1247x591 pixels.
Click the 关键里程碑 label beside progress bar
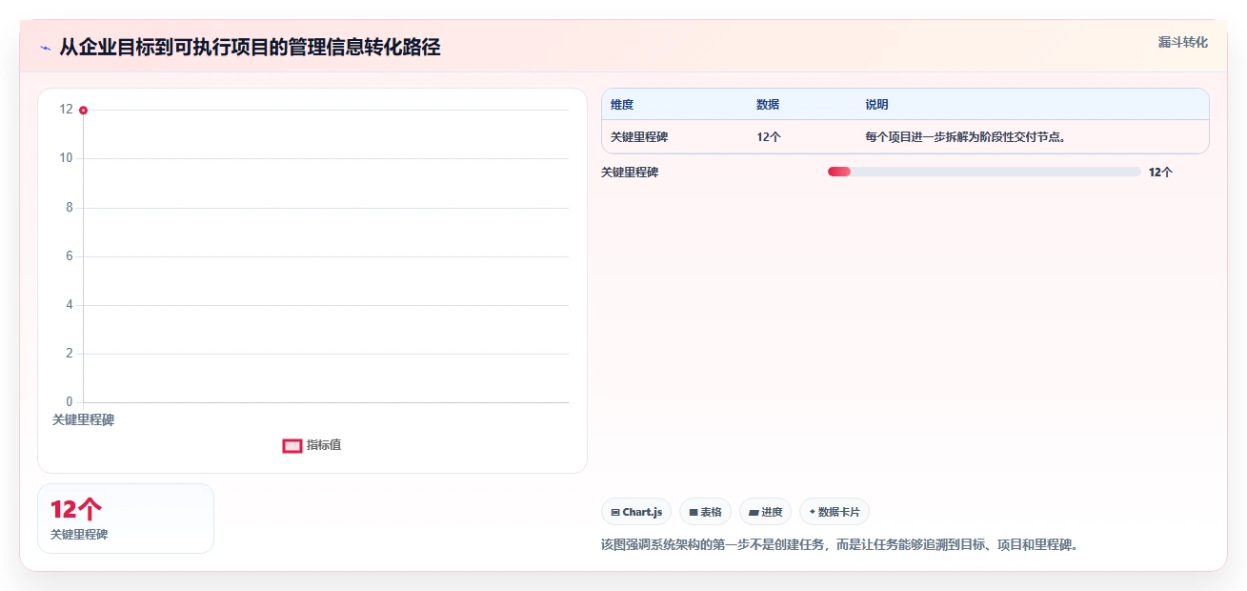[x=630, y=173]
